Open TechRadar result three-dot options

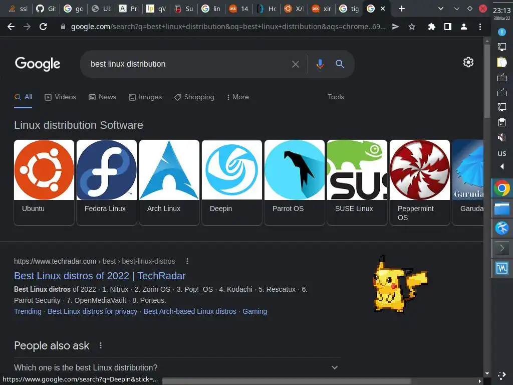pos(187,261)
